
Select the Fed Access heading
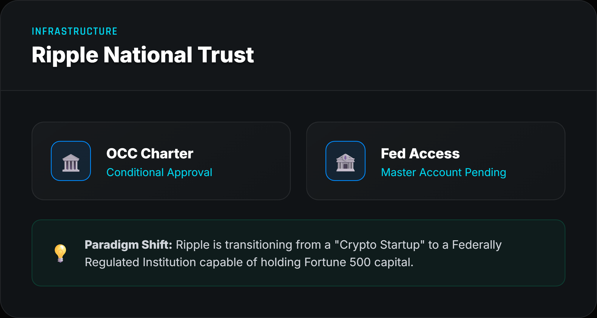pyautogui.click(x=420, y=153)
